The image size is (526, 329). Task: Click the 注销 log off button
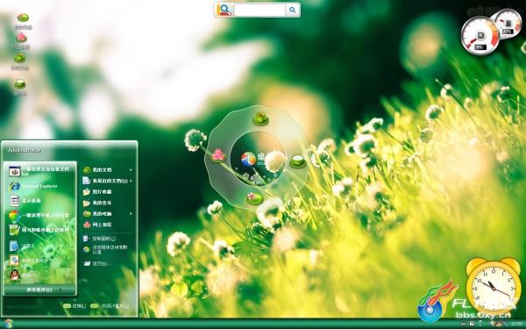75,306
